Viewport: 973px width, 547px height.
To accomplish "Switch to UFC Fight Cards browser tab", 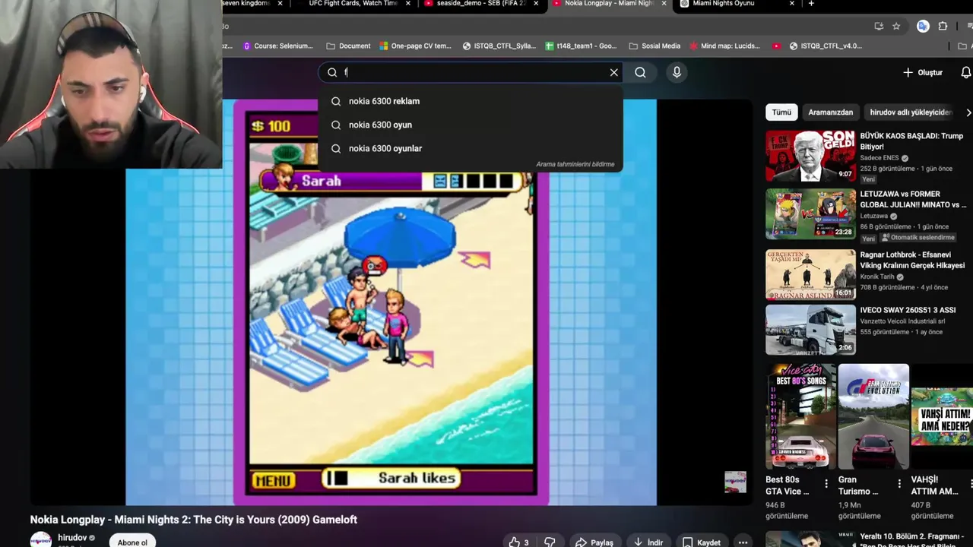I will [x=353, y=4].
